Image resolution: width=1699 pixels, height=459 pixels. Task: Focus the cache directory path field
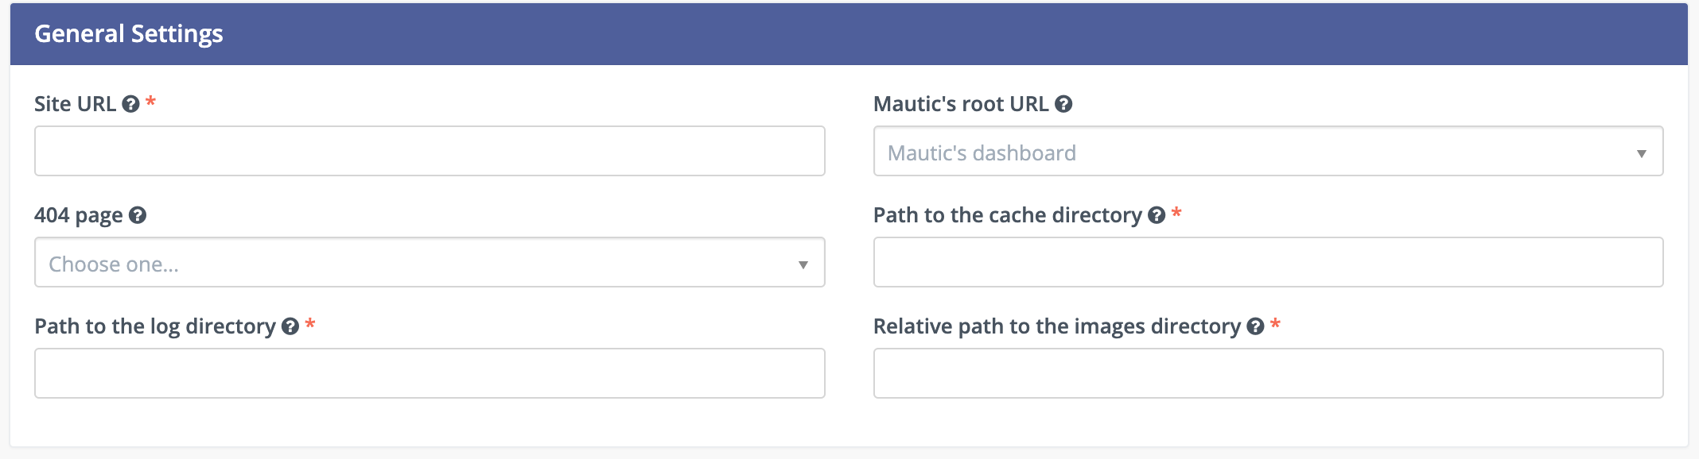1268,262
